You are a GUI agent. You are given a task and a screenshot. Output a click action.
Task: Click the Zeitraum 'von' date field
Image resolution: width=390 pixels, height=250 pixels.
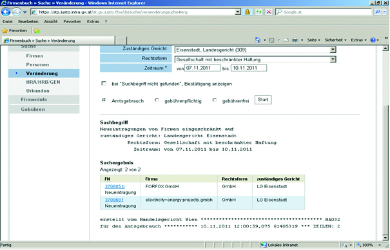point(202,68)
